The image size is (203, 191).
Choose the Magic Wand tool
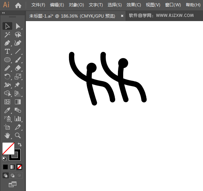7,34
